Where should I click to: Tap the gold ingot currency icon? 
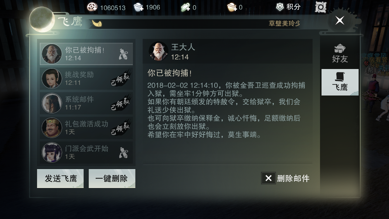[232, 7]
